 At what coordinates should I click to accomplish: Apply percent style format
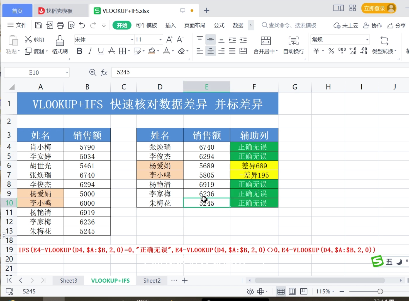click(331, 51)
